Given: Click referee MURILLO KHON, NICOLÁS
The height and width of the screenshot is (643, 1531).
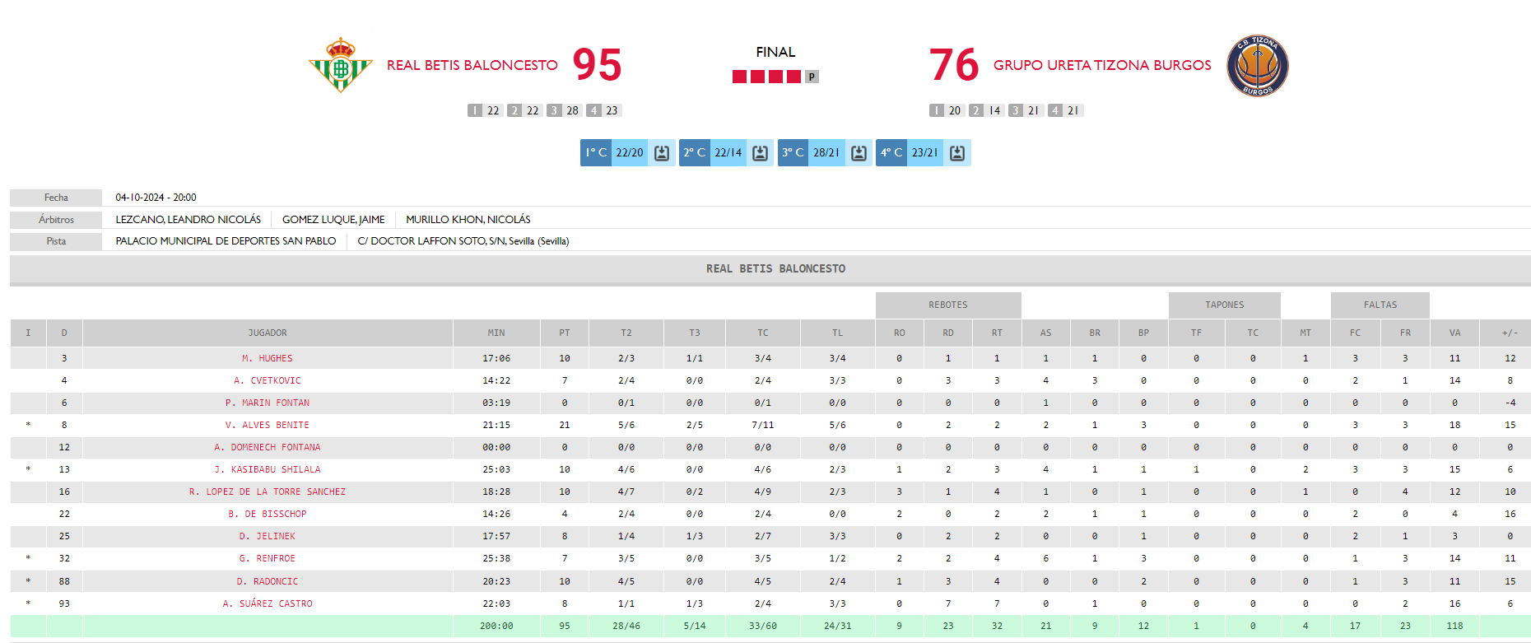Looking at the screenshot, I should (468, 220).
